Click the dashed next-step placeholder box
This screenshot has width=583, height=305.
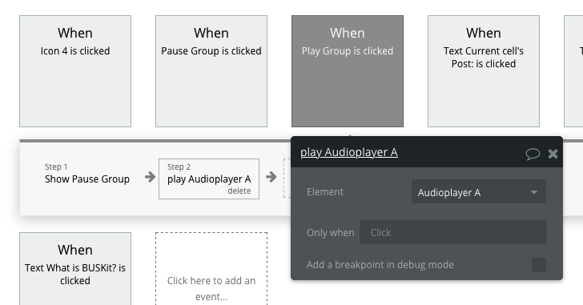[x=287, y=178]
